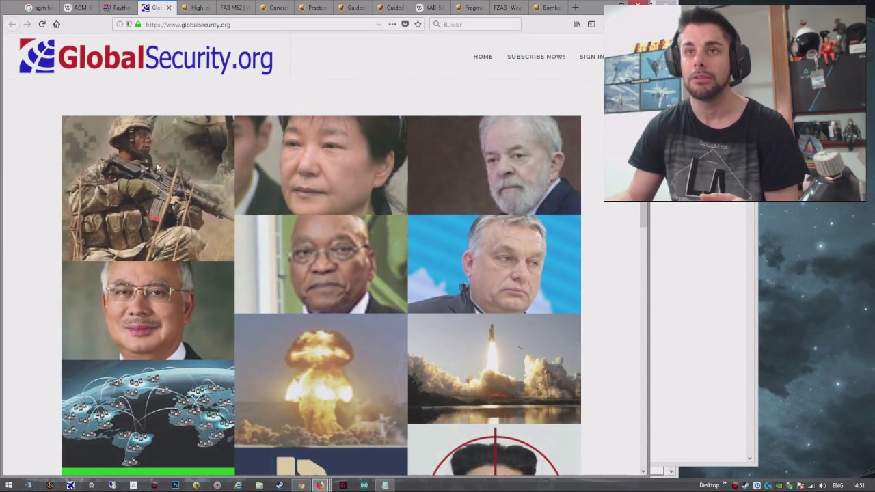
Task: Switch to the Bomba tab
Action: 548,8
